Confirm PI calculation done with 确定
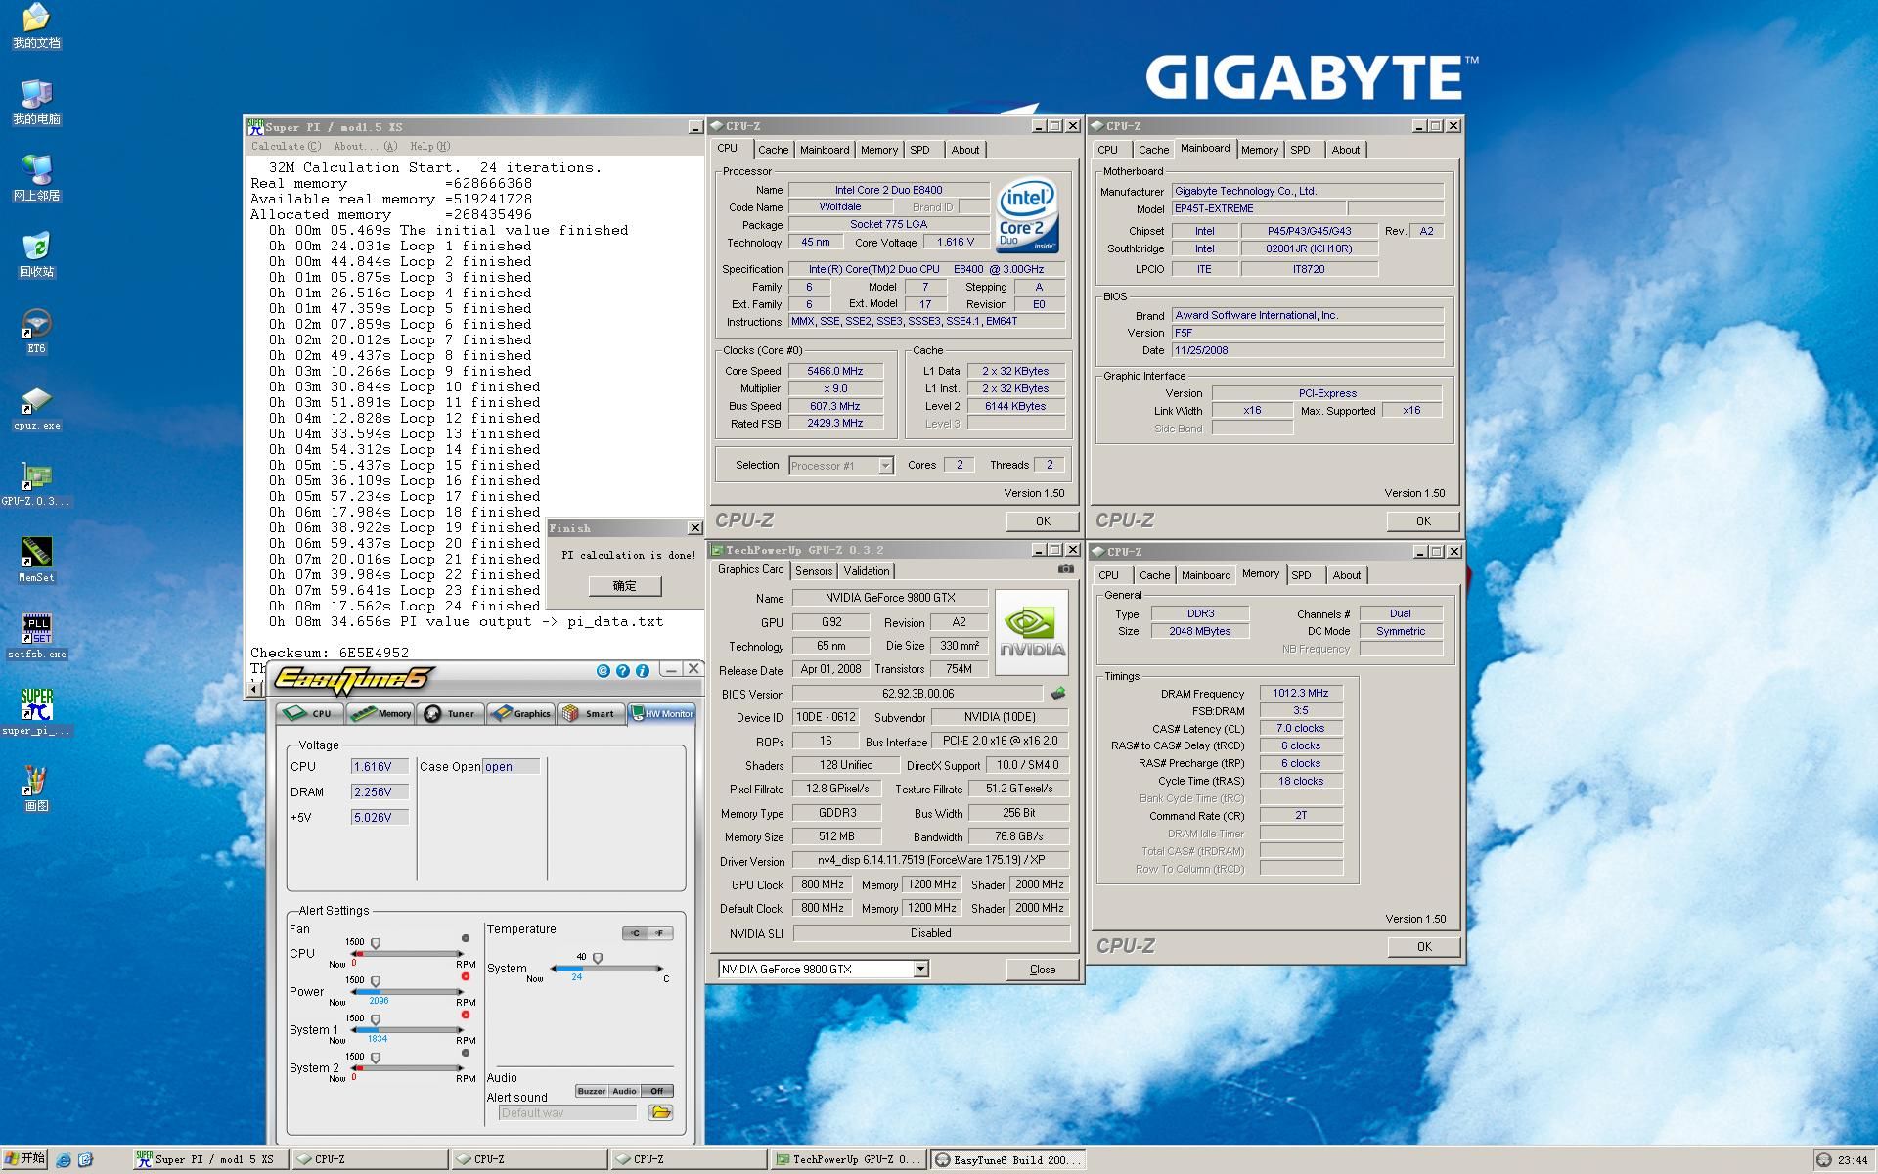 tap(624, 586)
